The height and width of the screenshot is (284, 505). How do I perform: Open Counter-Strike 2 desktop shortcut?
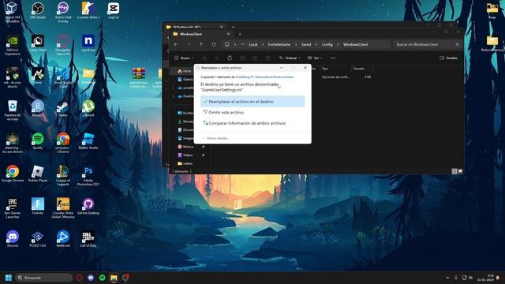[88, 10]
